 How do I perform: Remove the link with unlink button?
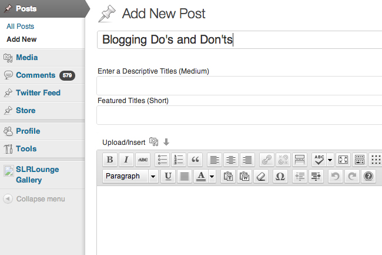pyautogui.click(x=283, y=160)
